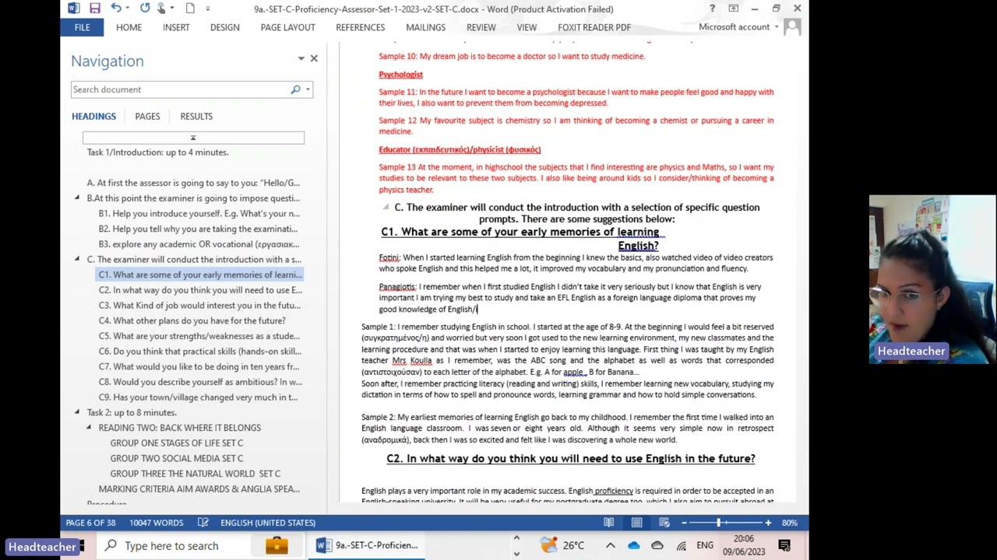Go to 'GROUP TWO SOCIAL MEDIA SET C'

[x=176, y=458]
